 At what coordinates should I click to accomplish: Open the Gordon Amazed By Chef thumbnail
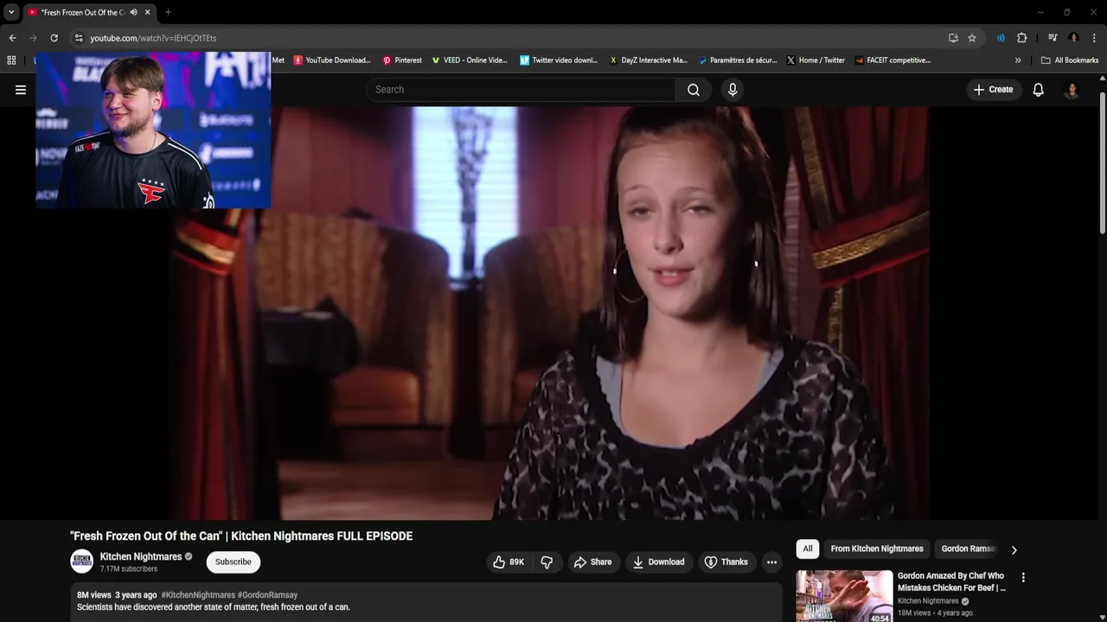pyautogui.click(x=844, y=596)
